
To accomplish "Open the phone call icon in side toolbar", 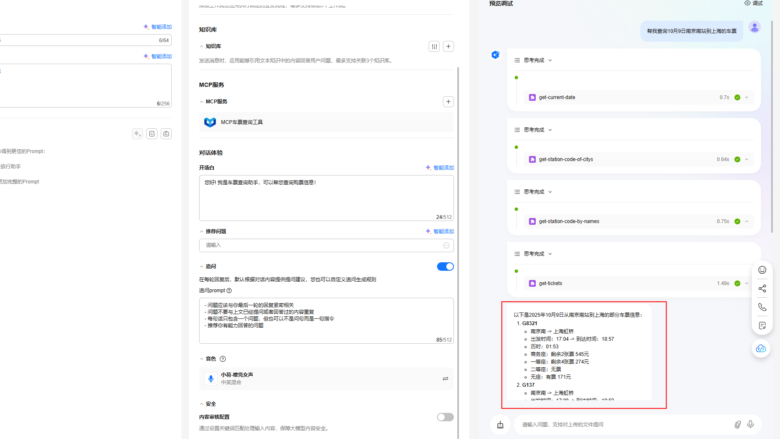I will (762, 307).
